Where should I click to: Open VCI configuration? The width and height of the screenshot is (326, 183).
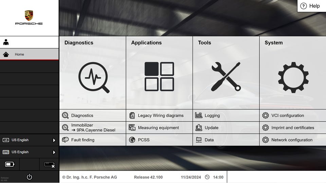[293, 115]
